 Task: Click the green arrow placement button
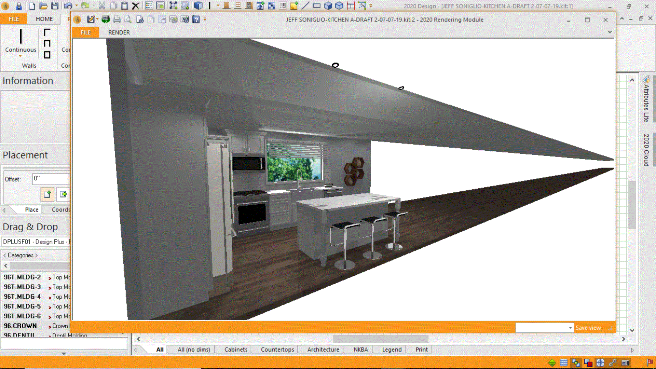[63, 194]
